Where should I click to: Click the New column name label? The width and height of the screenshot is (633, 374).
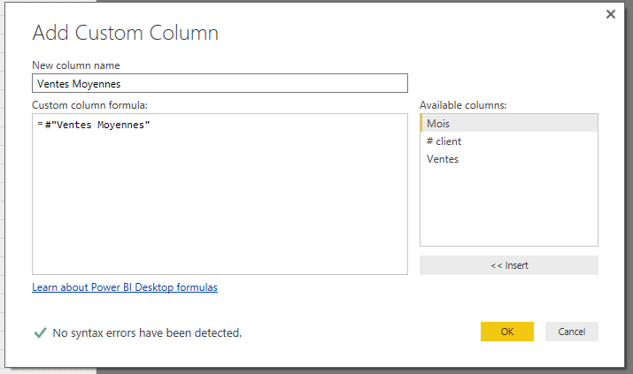click(x=76, y=65)
